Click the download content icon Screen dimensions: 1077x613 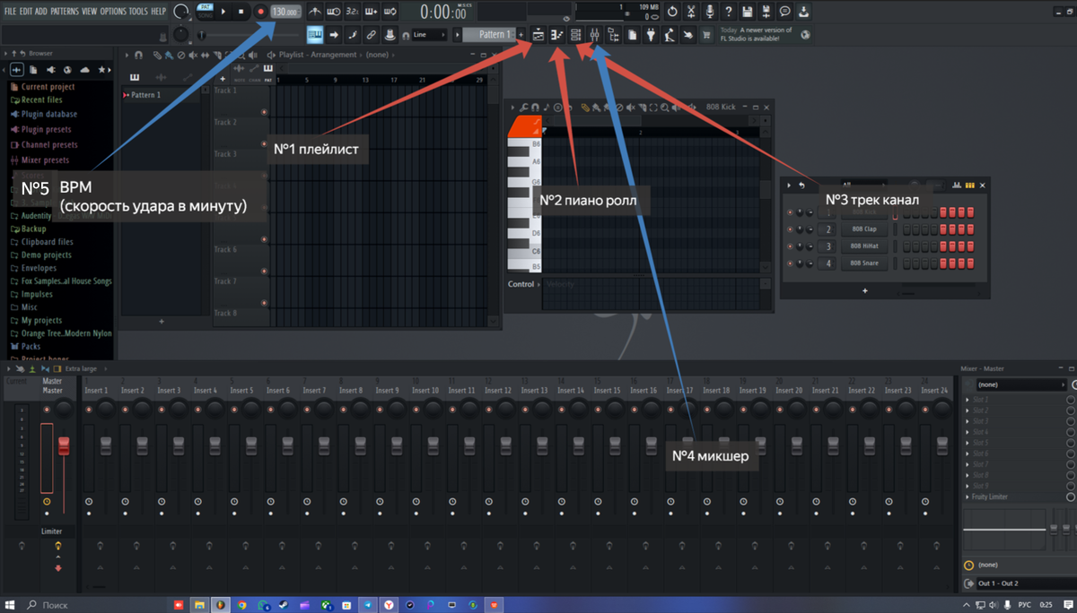point(804,12)
